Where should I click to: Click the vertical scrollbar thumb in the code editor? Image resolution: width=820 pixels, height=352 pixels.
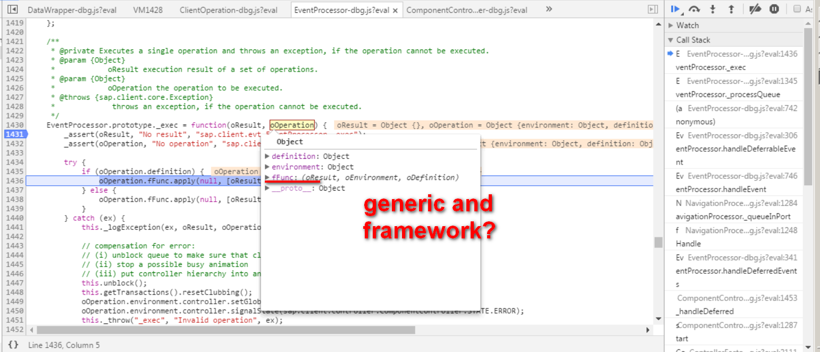pos(658,242)
